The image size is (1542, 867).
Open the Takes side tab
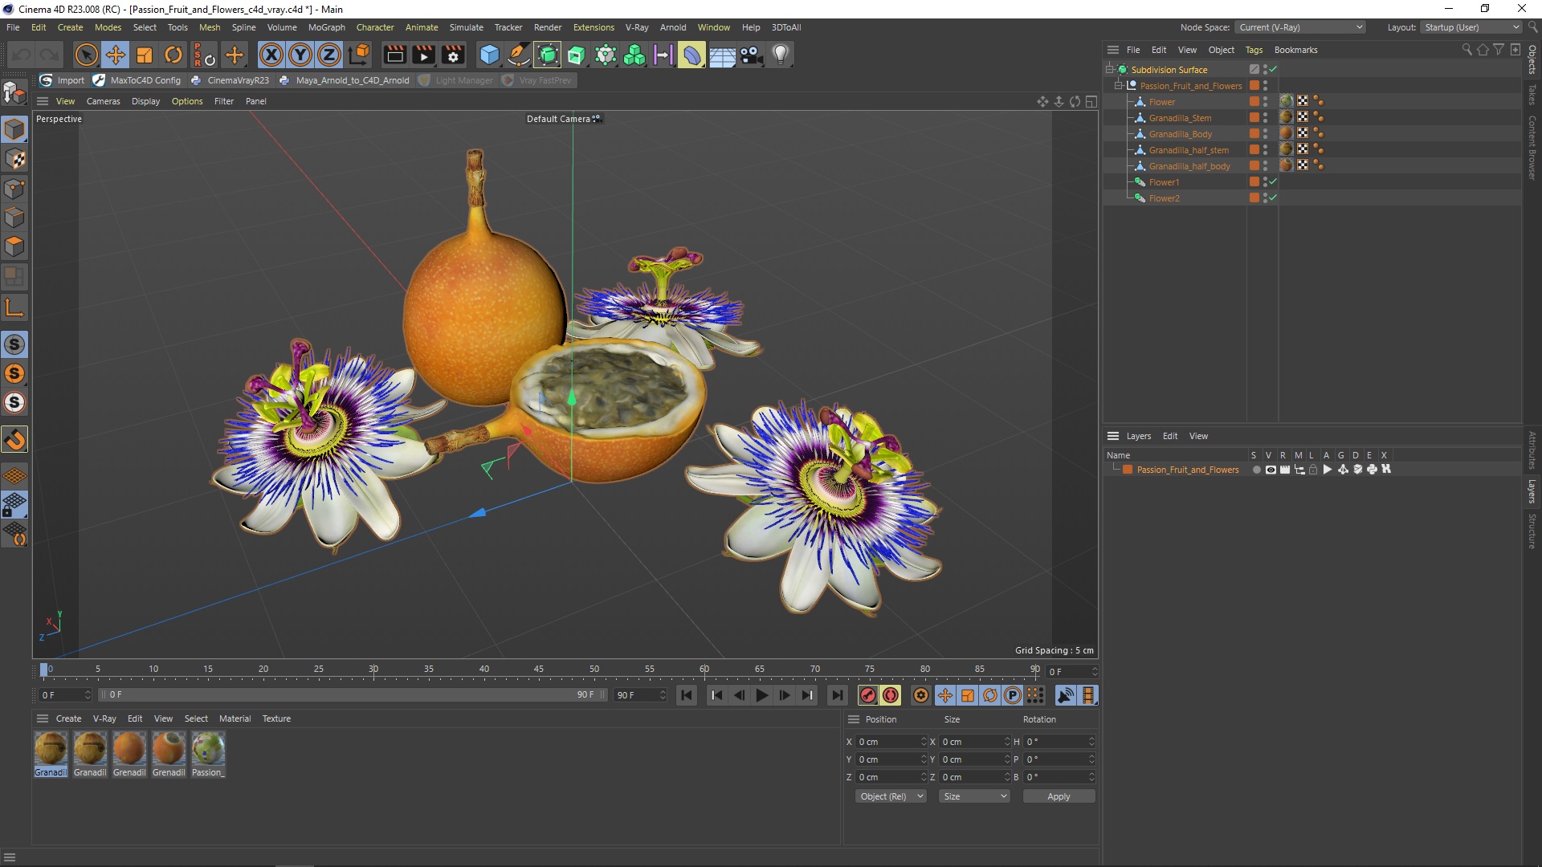tap(1532, 94)
